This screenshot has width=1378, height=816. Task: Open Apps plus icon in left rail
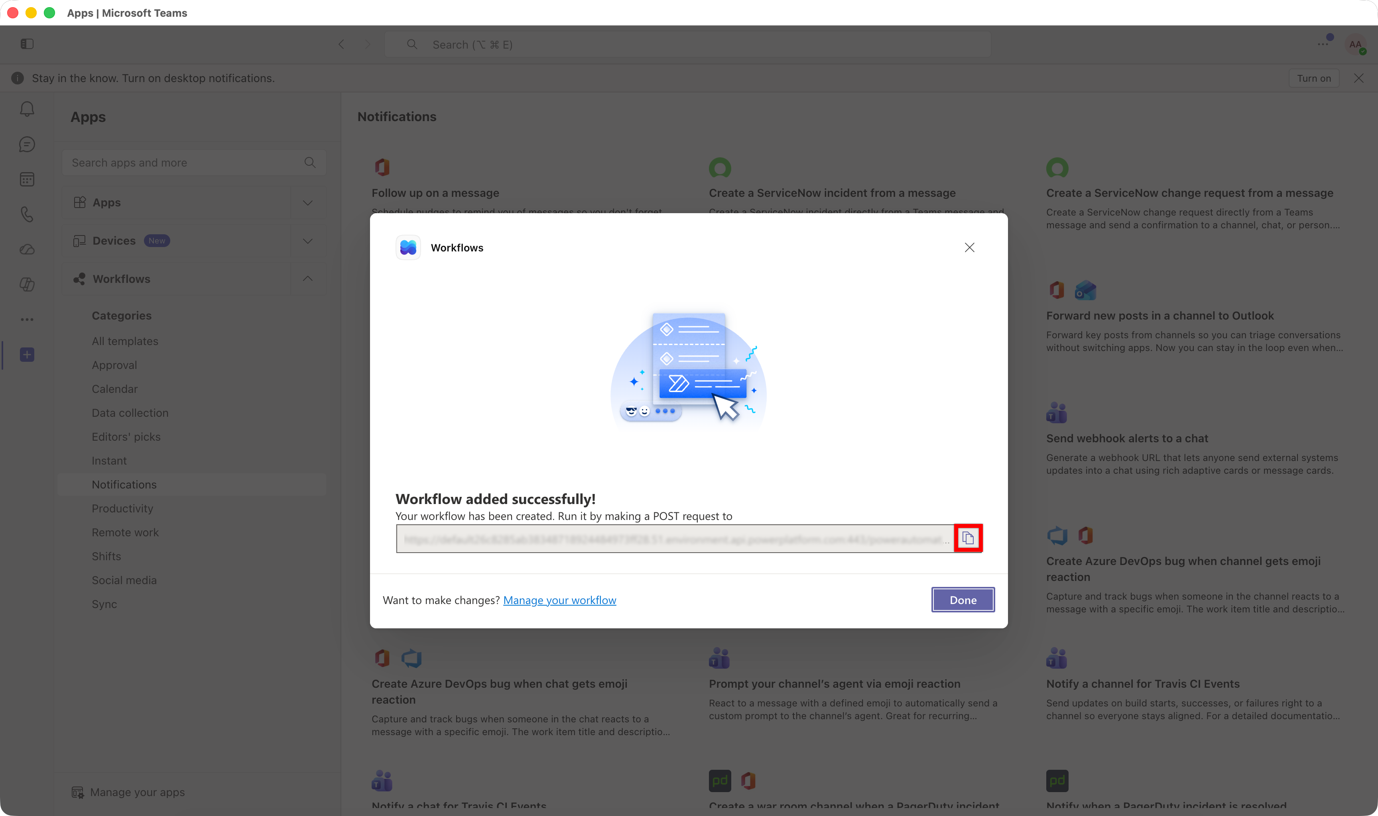27,355
